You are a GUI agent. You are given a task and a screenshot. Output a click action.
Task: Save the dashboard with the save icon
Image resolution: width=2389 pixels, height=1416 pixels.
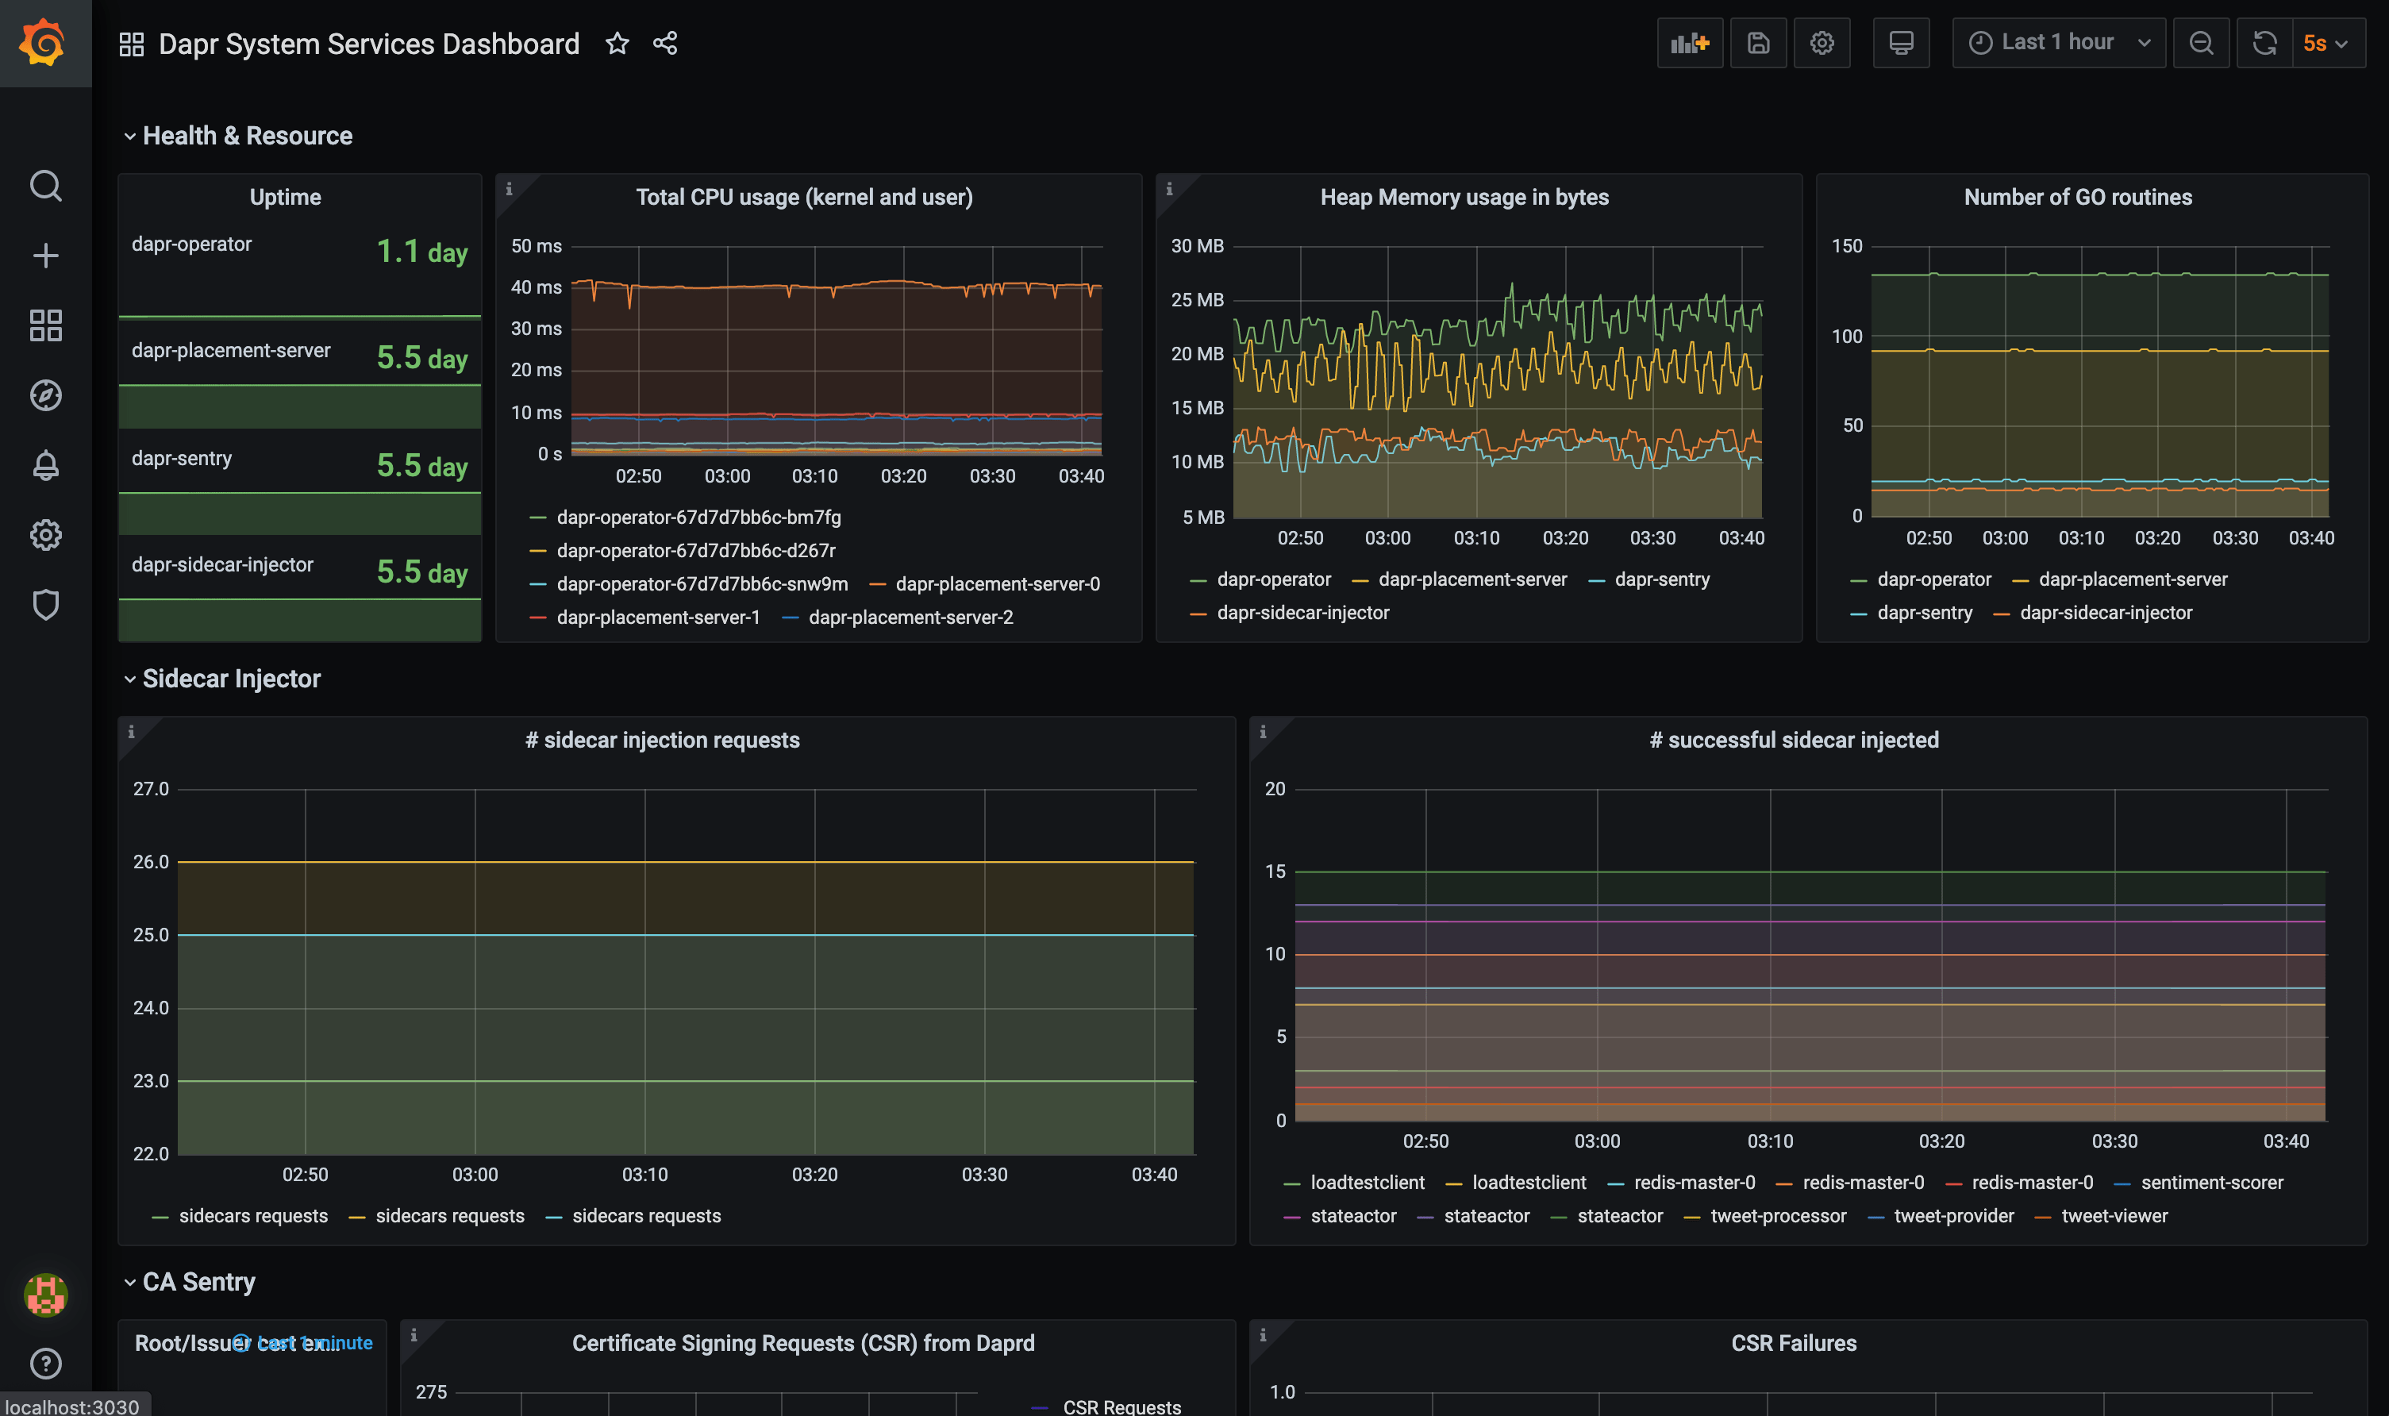tap(1758, 42)
